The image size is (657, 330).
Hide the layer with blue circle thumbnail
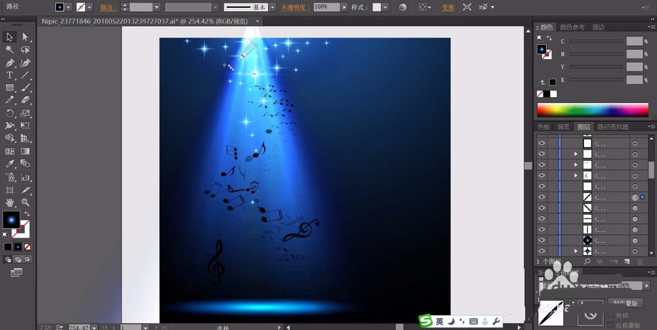point(542,241)
